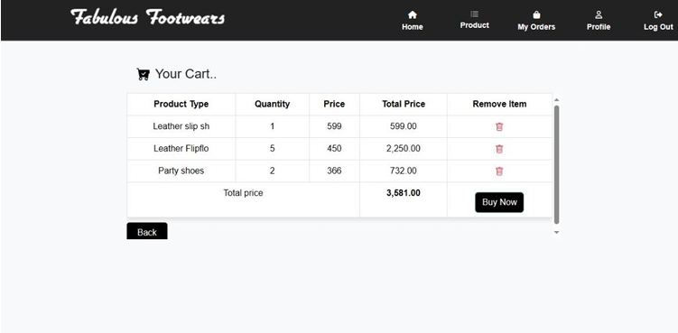This screenshot has height=333, width=678.
Task: Click cart table scrollbar up arrow
Action: pyautogui.click(x=556, y=100)
